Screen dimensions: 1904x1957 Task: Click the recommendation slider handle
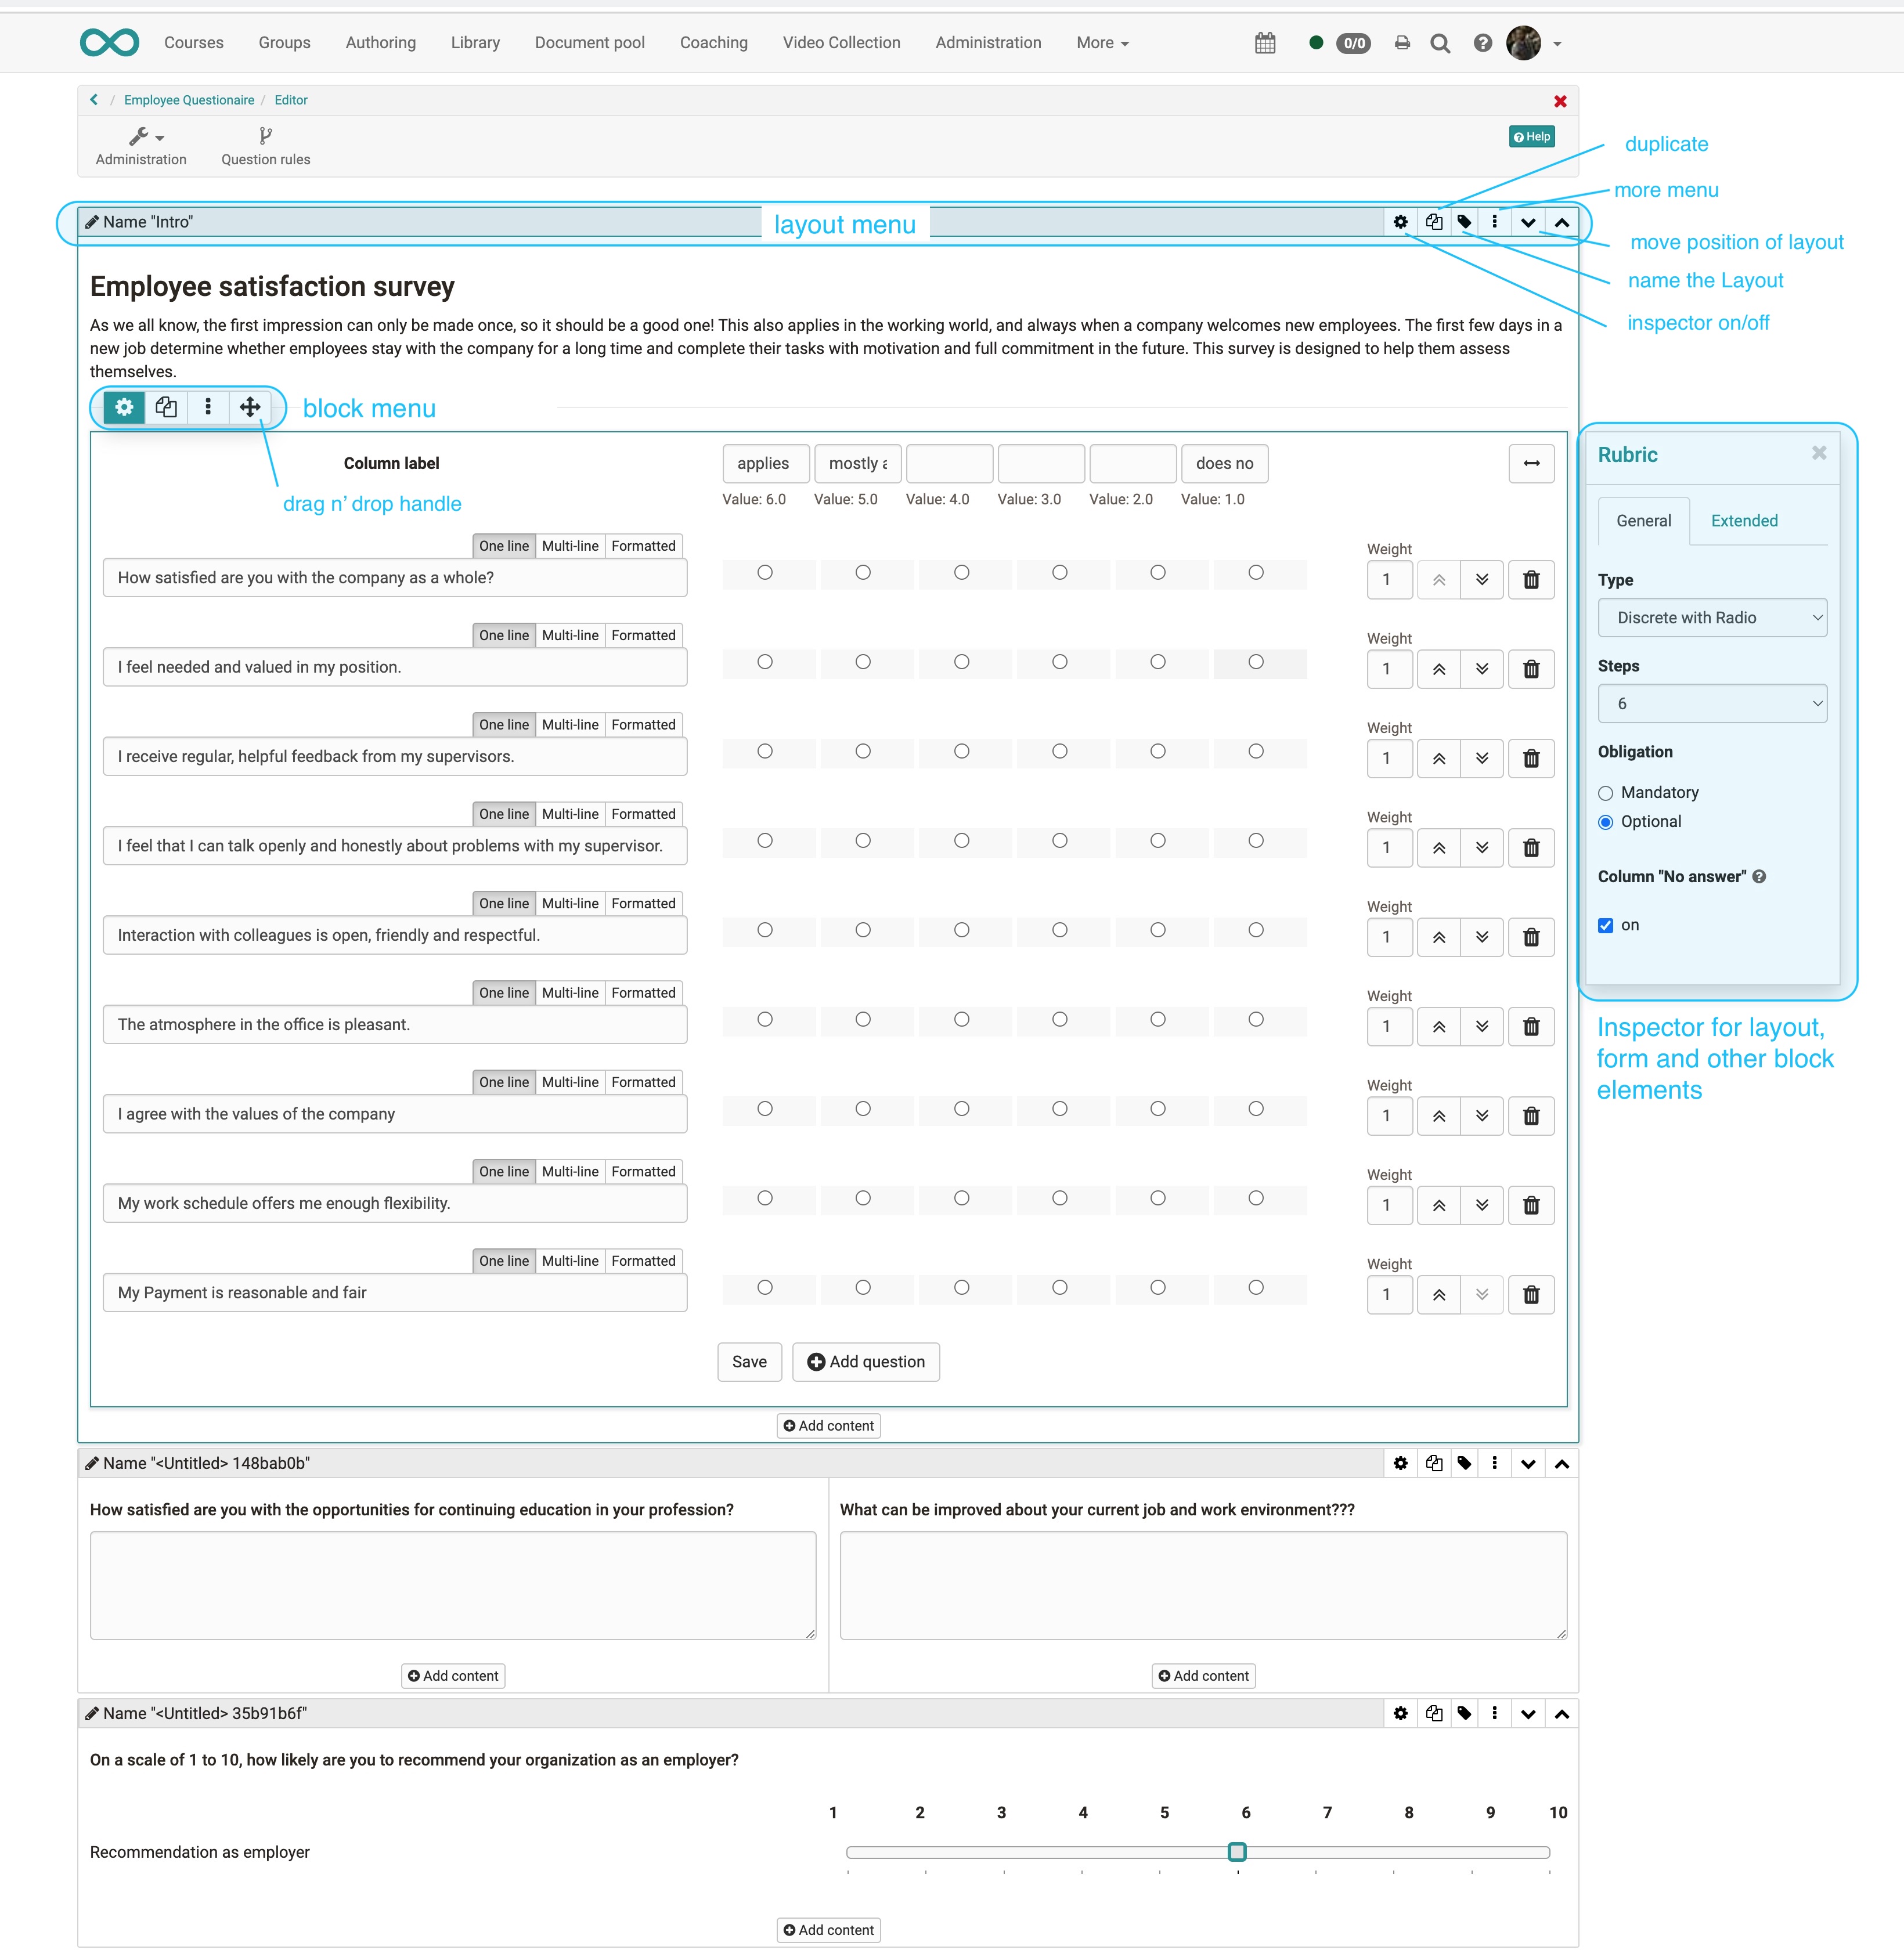(x=1237, y=1853)
